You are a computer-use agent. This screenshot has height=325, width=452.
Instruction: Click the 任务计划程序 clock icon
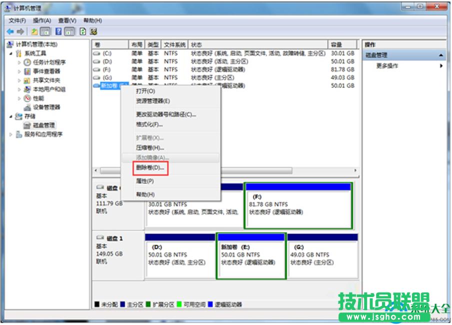(27, 62)
